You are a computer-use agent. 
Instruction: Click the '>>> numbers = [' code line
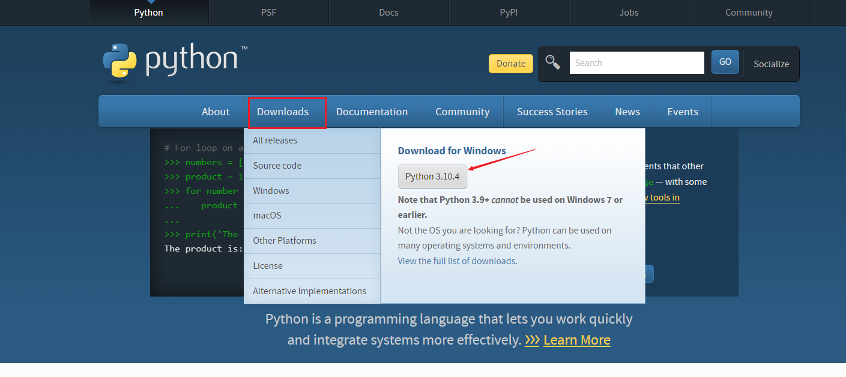(204, 162)
